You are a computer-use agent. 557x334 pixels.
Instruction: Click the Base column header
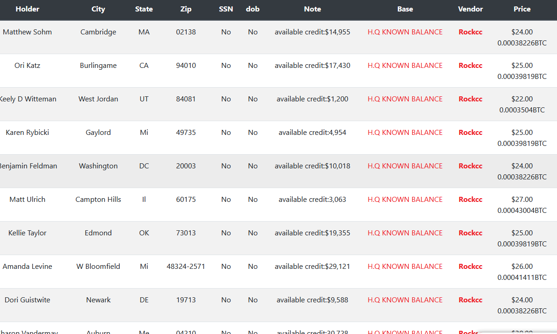(405, 9)
